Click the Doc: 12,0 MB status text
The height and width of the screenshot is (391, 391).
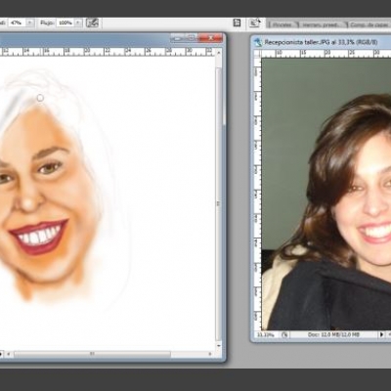coord(333,334)
